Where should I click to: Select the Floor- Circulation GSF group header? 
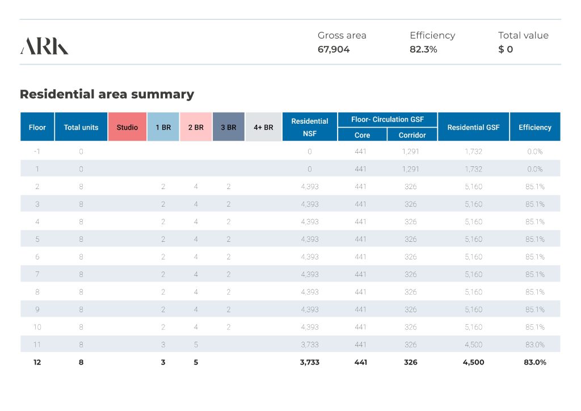(388, 119)
